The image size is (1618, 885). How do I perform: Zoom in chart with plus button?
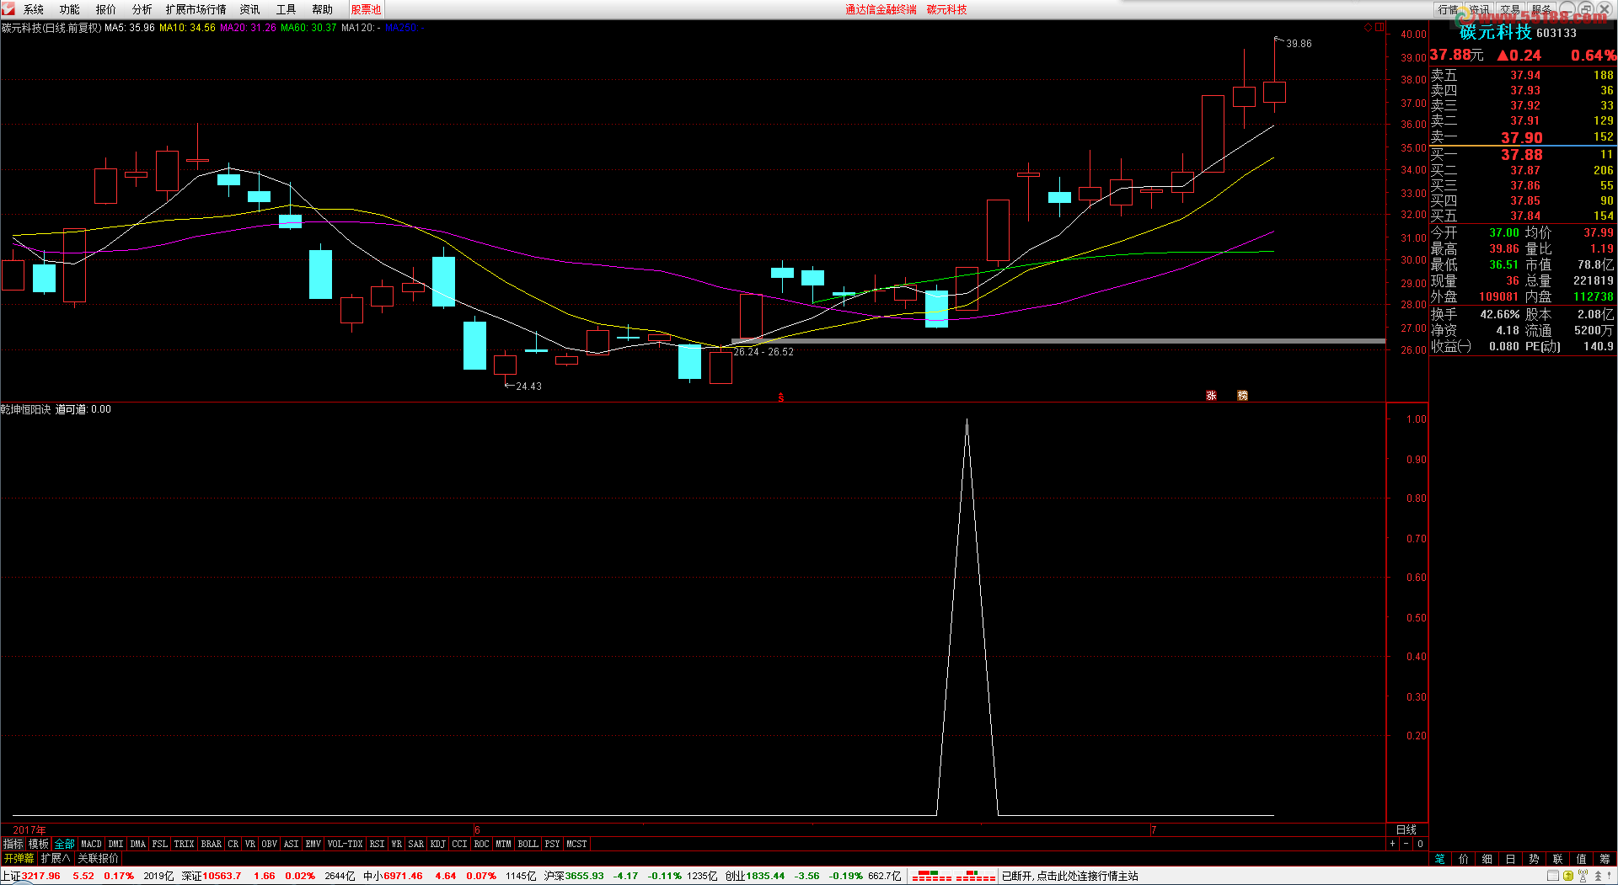[1392, 844]
